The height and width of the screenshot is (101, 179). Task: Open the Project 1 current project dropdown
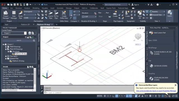pyautogui.click(x=14, y=33)
